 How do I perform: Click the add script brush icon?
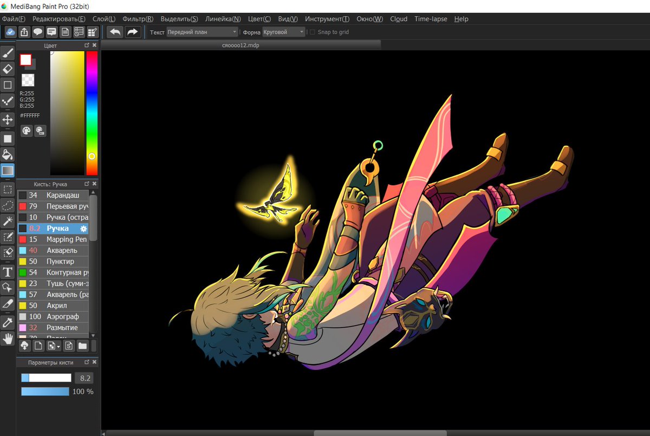click(x=69, y=346)
